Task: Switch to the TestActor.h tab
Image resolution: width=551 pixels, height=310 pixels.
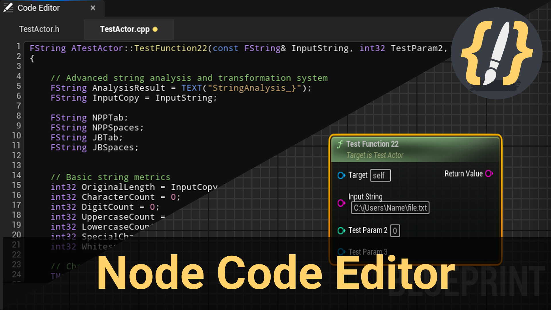Action: (39, 29)
